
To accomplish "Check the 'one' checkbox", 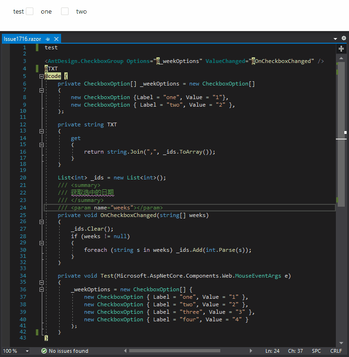I will (x=30, y=11).
